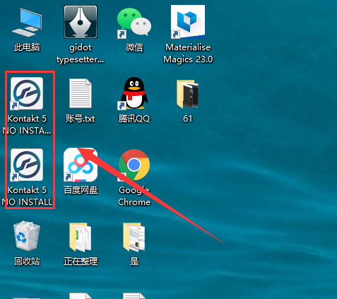Select the 腾讯QQ penguin shortcut
The width and height of the screenshot is (337, 299).
coord(134,93)
